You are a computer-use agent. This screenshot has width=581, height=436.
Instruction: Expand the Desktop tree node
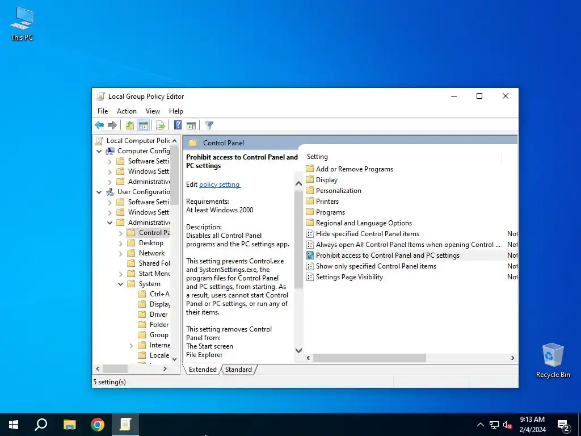pos(120,244)
